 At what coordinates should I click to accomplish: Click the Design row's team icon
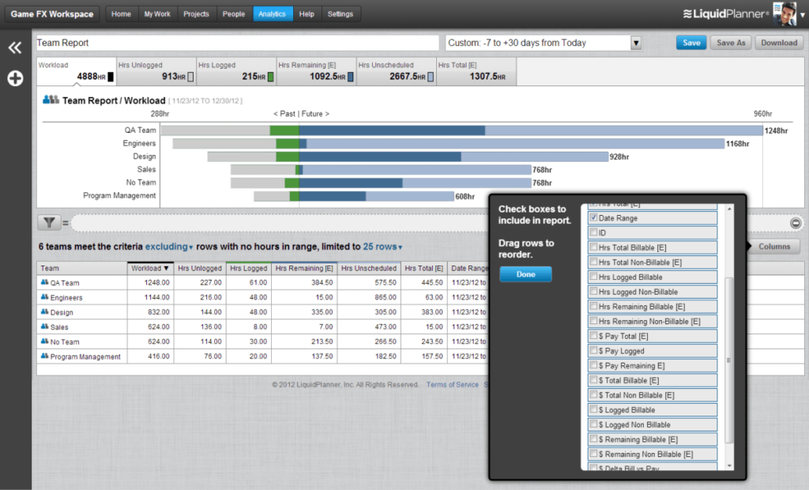click(x=44, y=312)
